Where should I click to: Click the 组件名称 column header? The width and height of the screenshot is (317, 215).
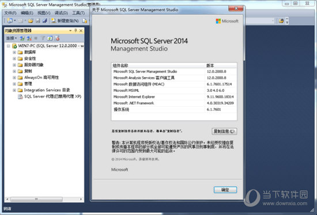[x=158, y=66]
